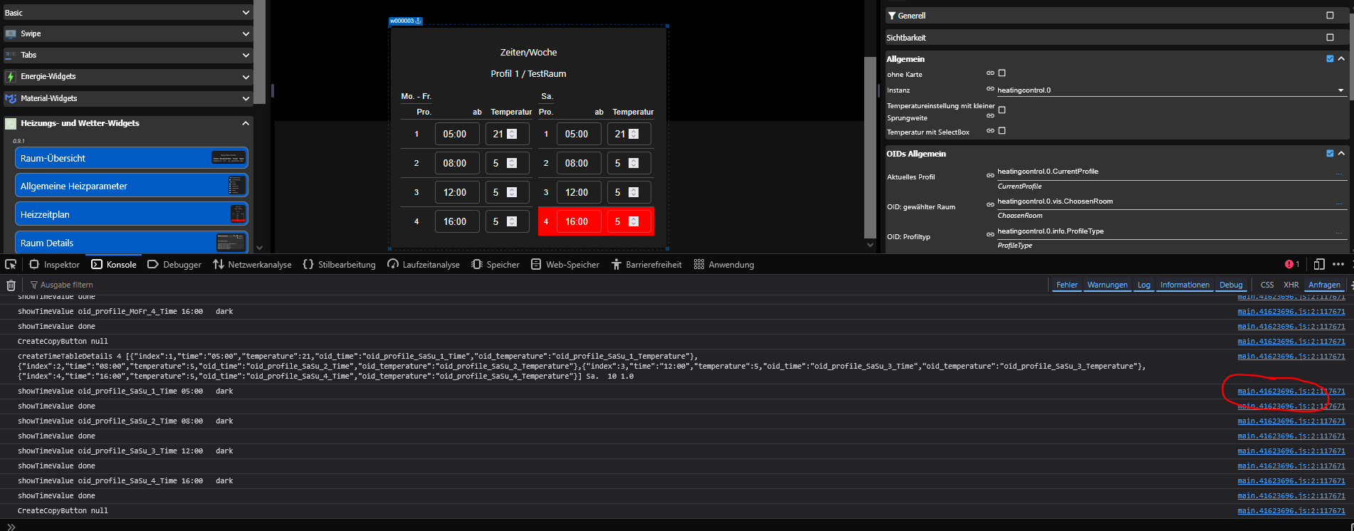1354x531 pixels.
Task: Tick the Sichtbarkeit section checkbox
Action: click(x=1330, y=37)
